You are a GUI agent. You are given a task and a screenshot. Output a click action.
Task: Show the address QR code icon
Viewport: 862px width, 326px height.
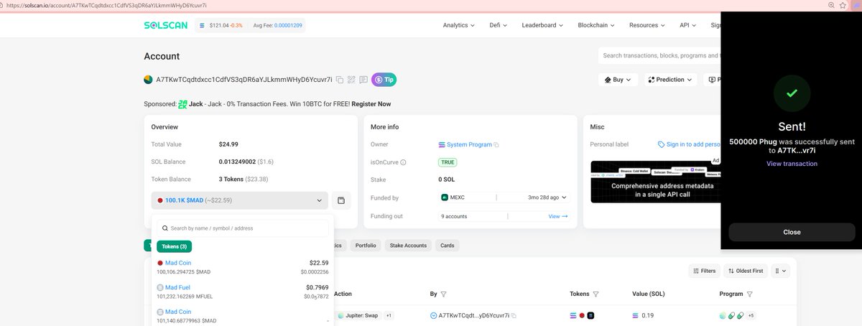pyautogui.click(x=351, y=80)
